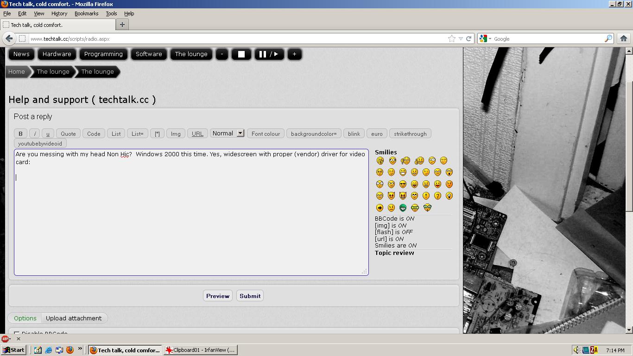
Task: Open the address bar history dropdown arrow
Action: pyautogui.click(x=461, y=39)
